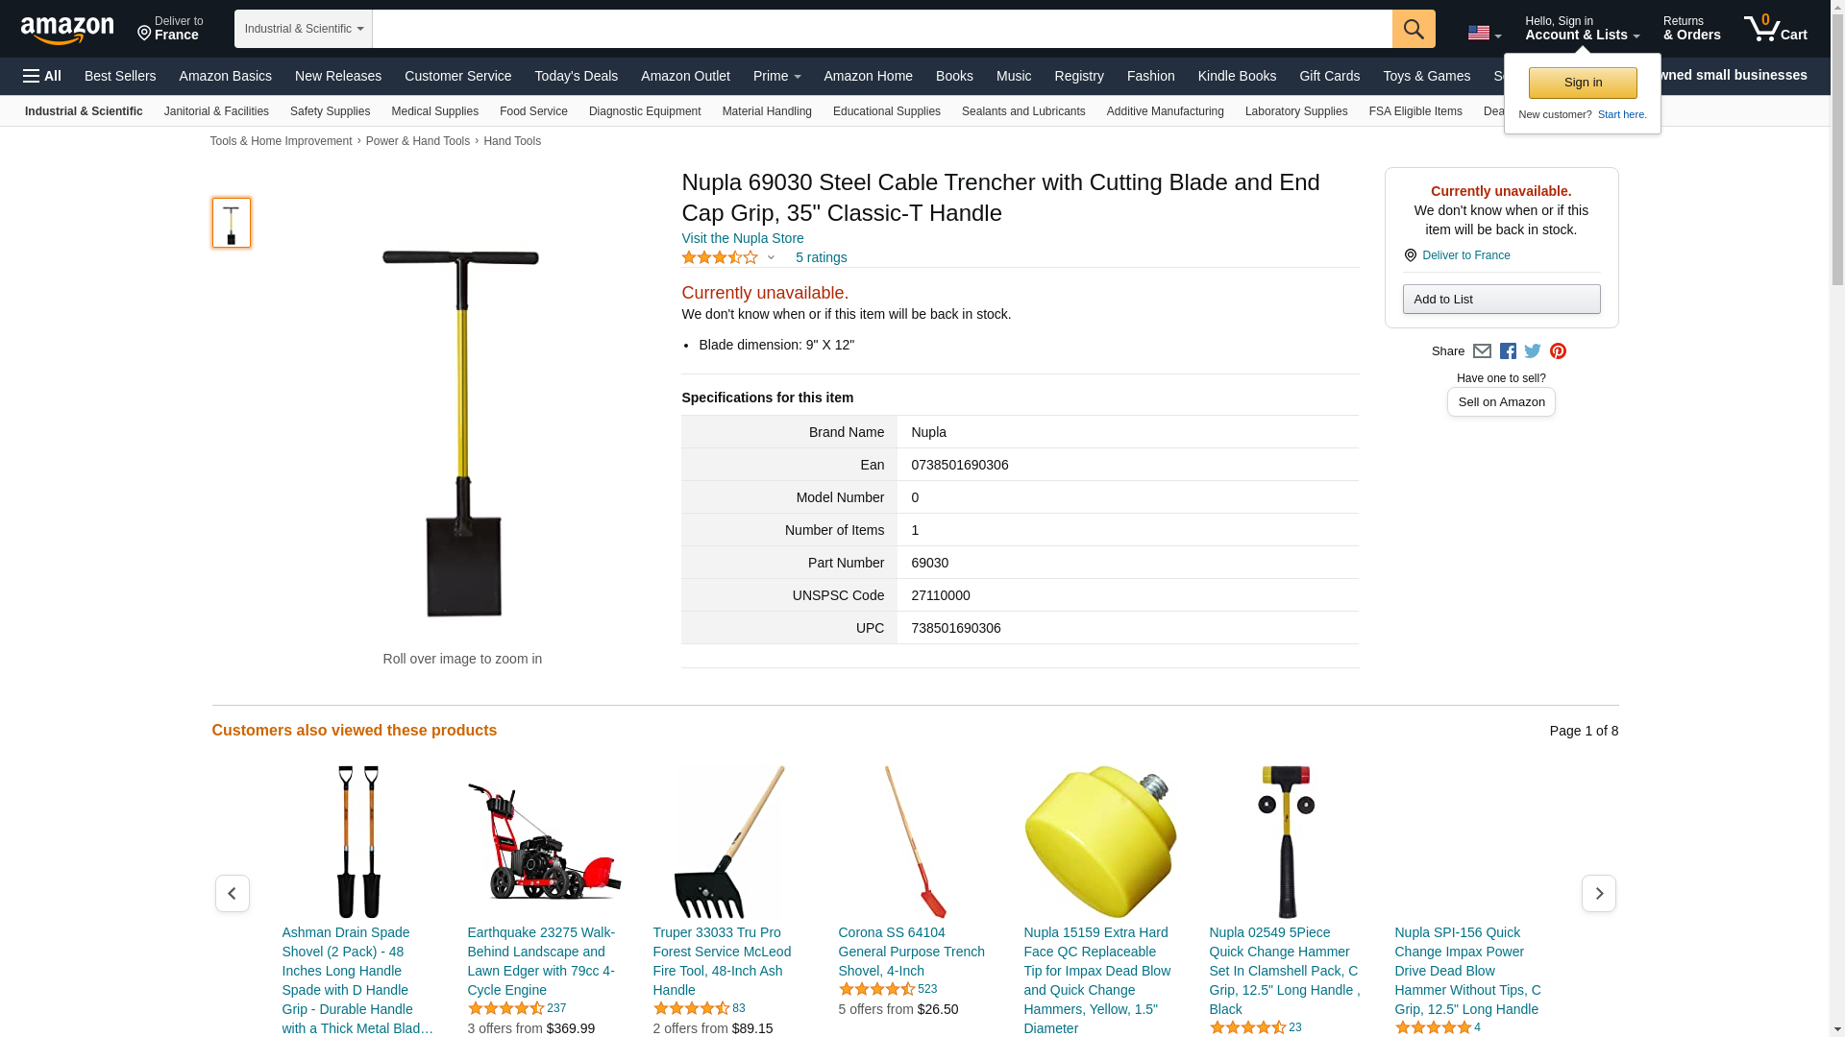Open the All hamburger menu
Screen dimensions: 1845x1037
(42, 76)
